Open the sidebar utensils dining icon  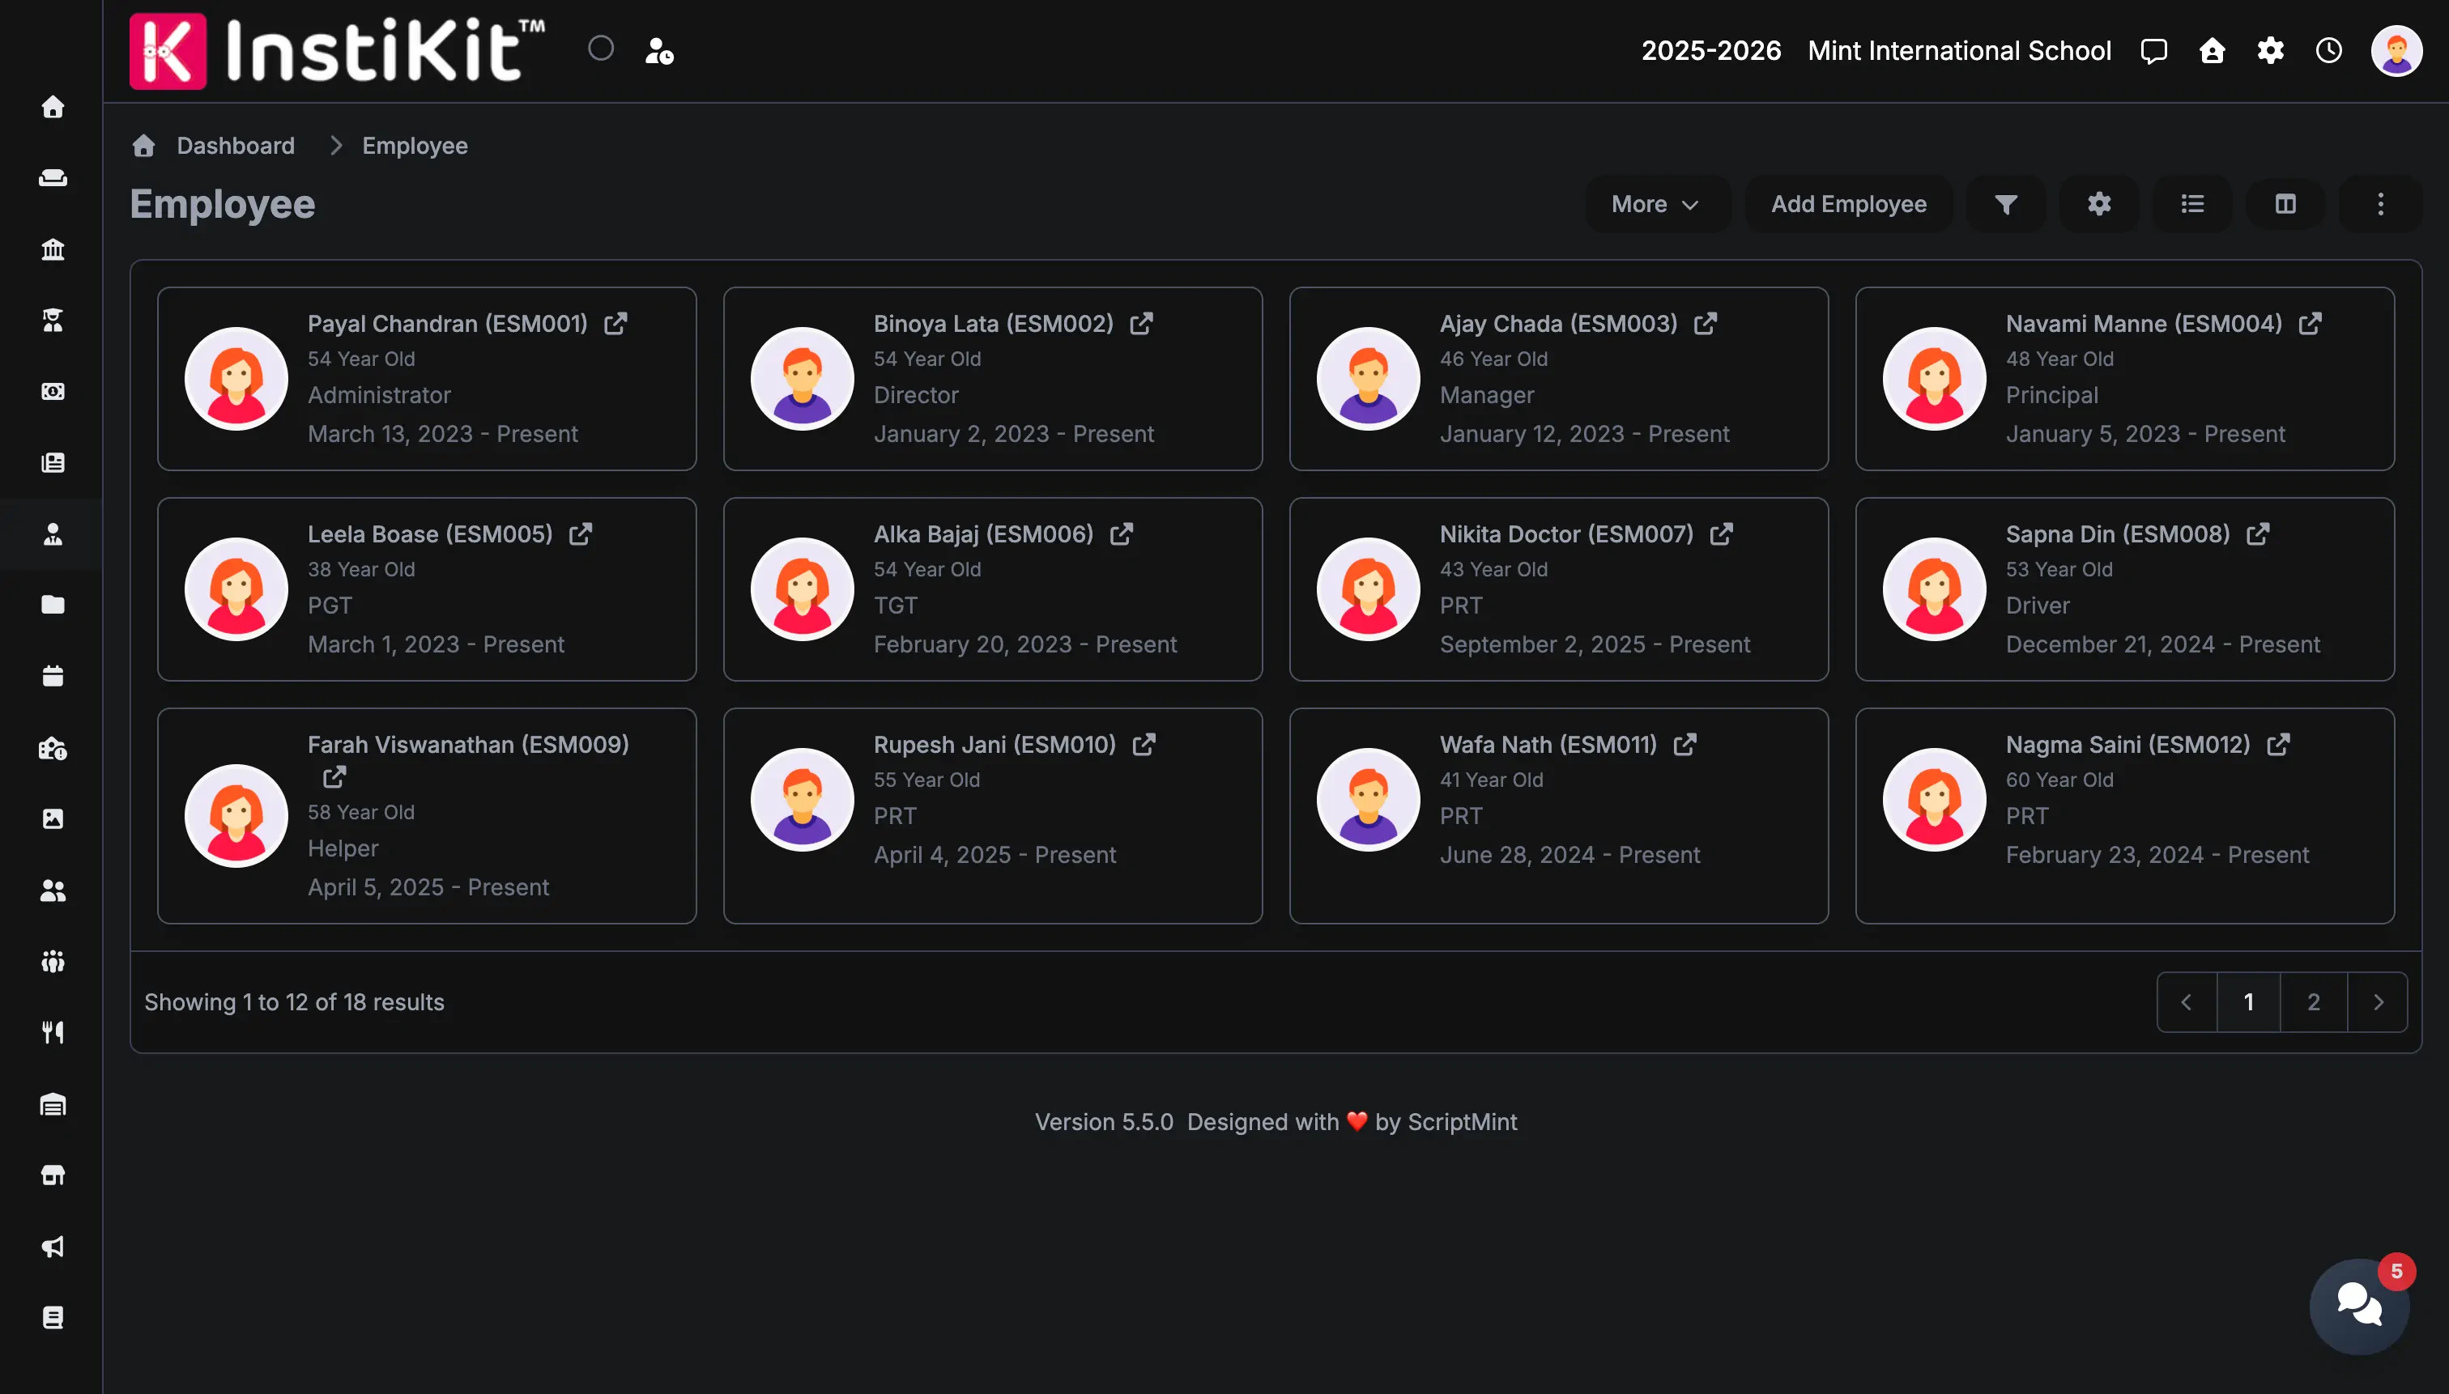pos(53,1032)
